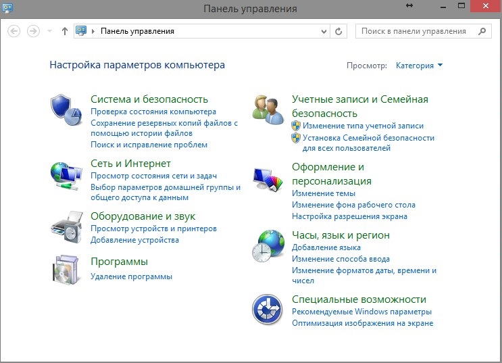Go forward with the Forward arrow button
Screen dimensions: 502x363
[x=33, y=31]
